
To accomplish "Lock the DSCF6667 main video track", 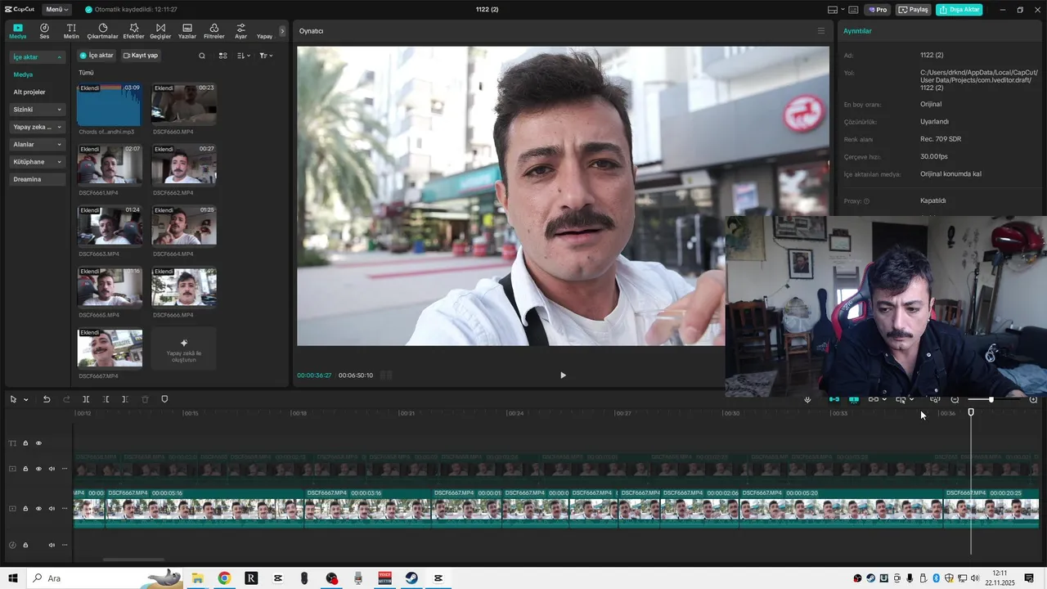I will (25, 509).
